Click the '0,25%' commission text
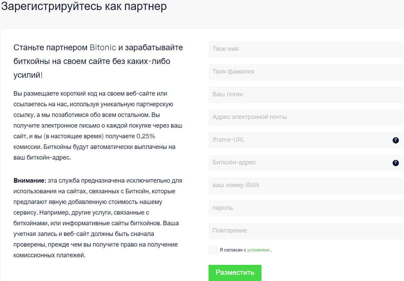Image resolution: width=404 pixels, height=281 pixels. tap(148, 136)
